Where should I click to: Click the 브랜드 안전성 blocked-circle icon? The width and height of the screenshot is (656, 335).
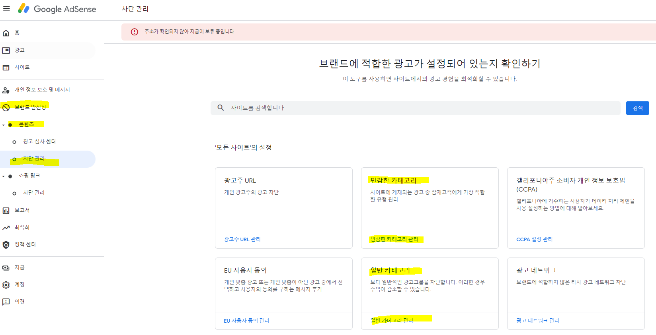[x=6, y=107]
